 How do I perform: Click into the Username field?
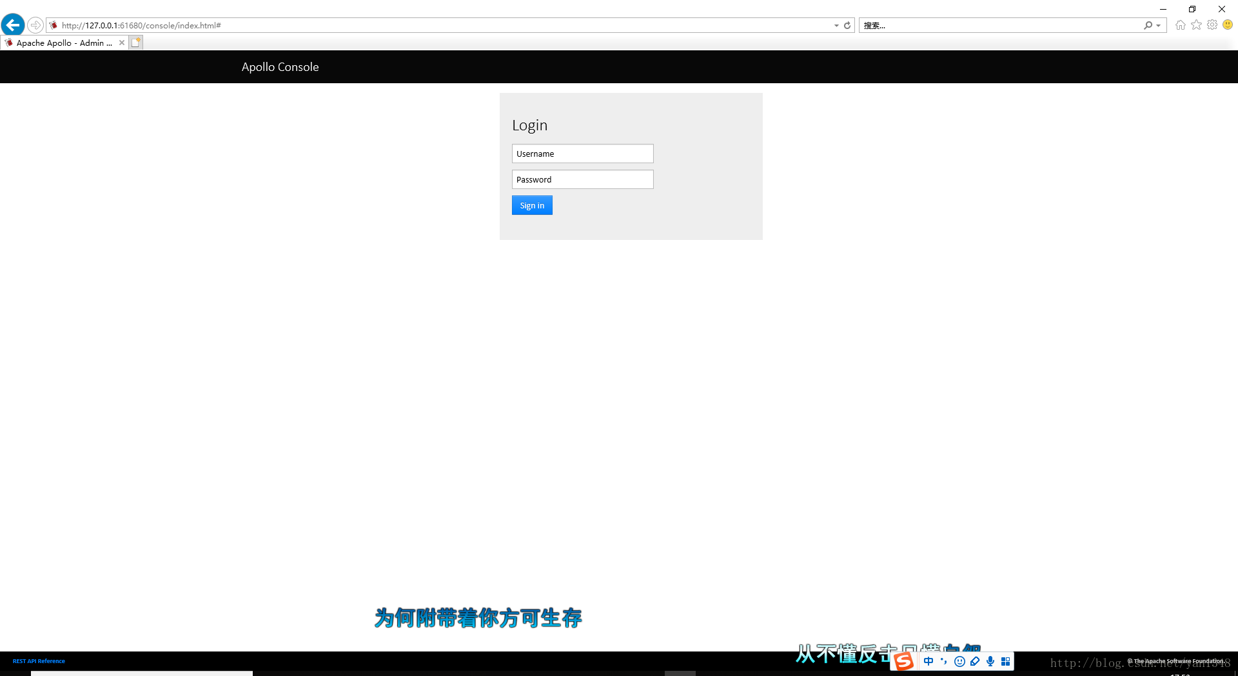pos(582,154)
